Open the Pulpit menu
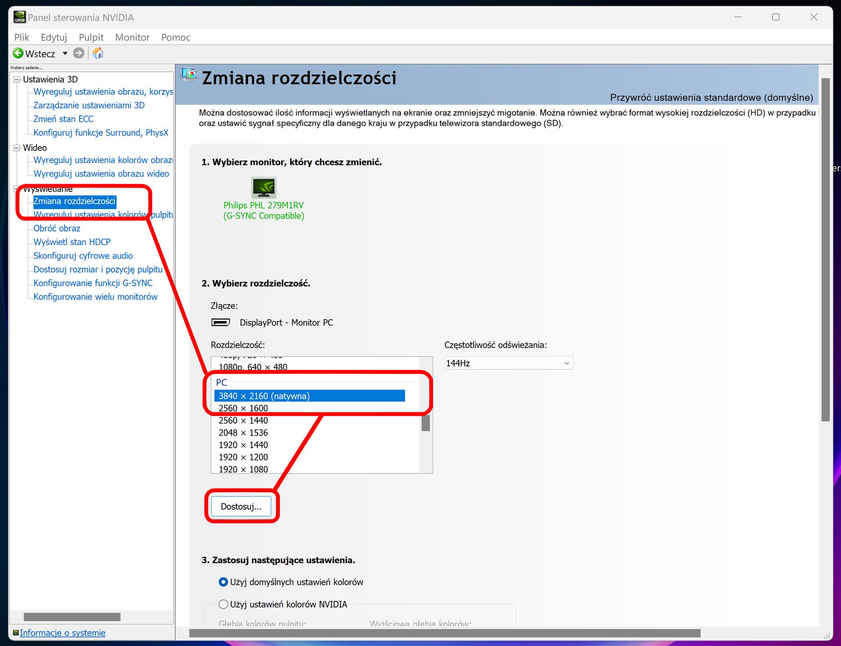The height and width of the screenshot is (646, 841). [91, 37]
